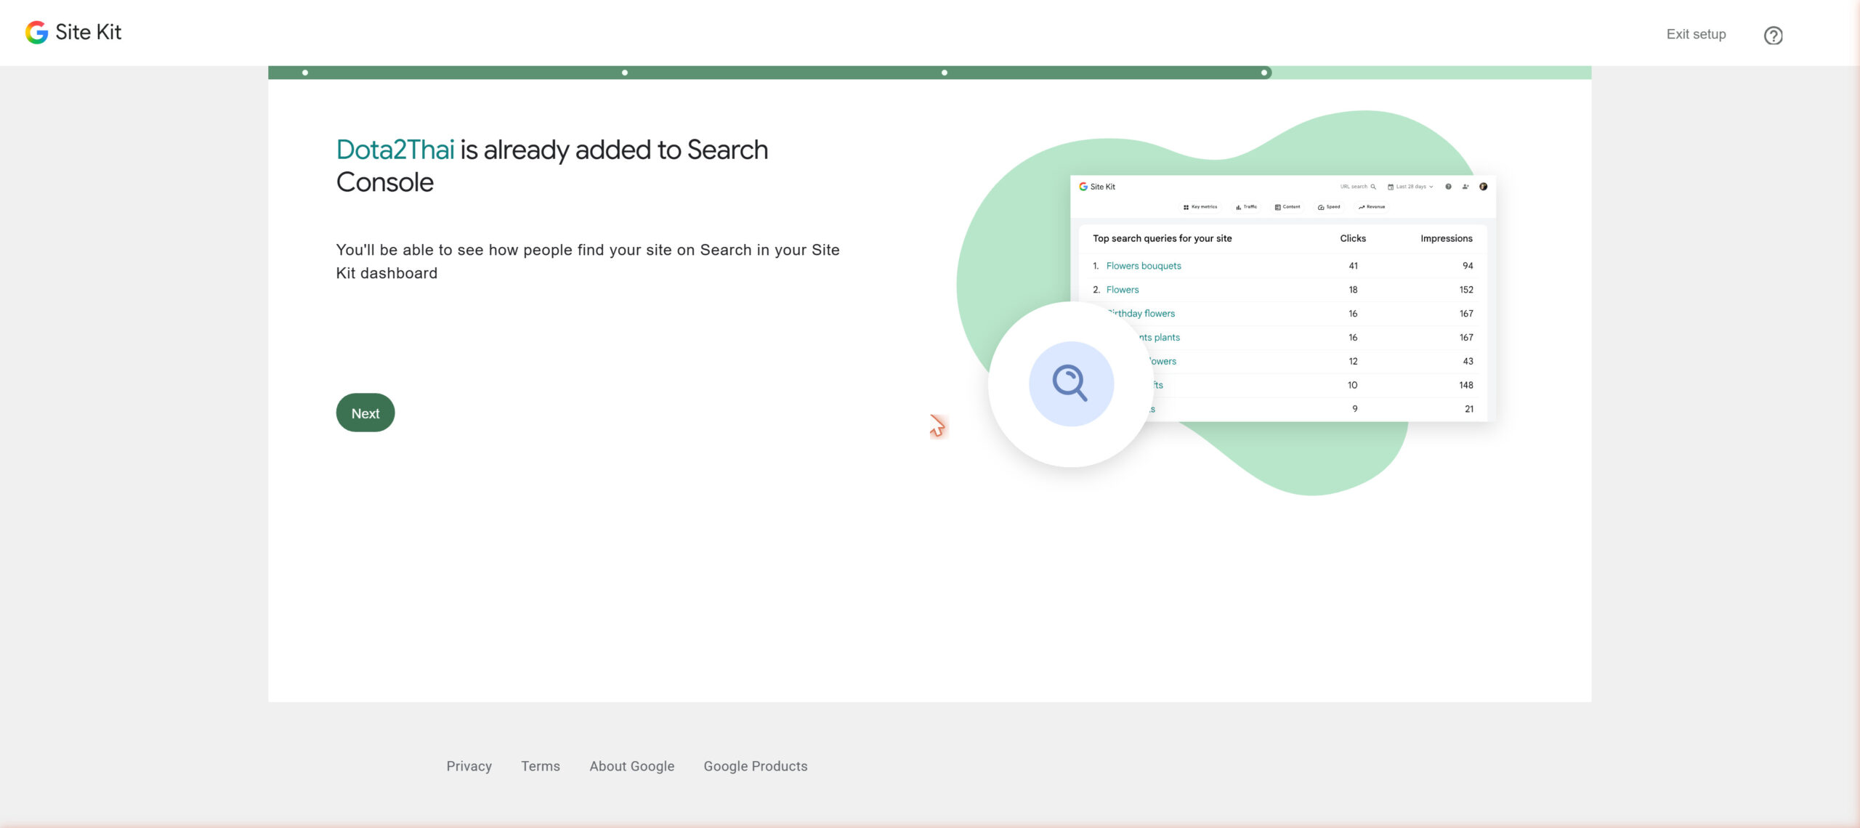This screenshot has height=828, width=1860.
Task: Click the 'You'll be able to see' description text
Action: click(587, 261)
